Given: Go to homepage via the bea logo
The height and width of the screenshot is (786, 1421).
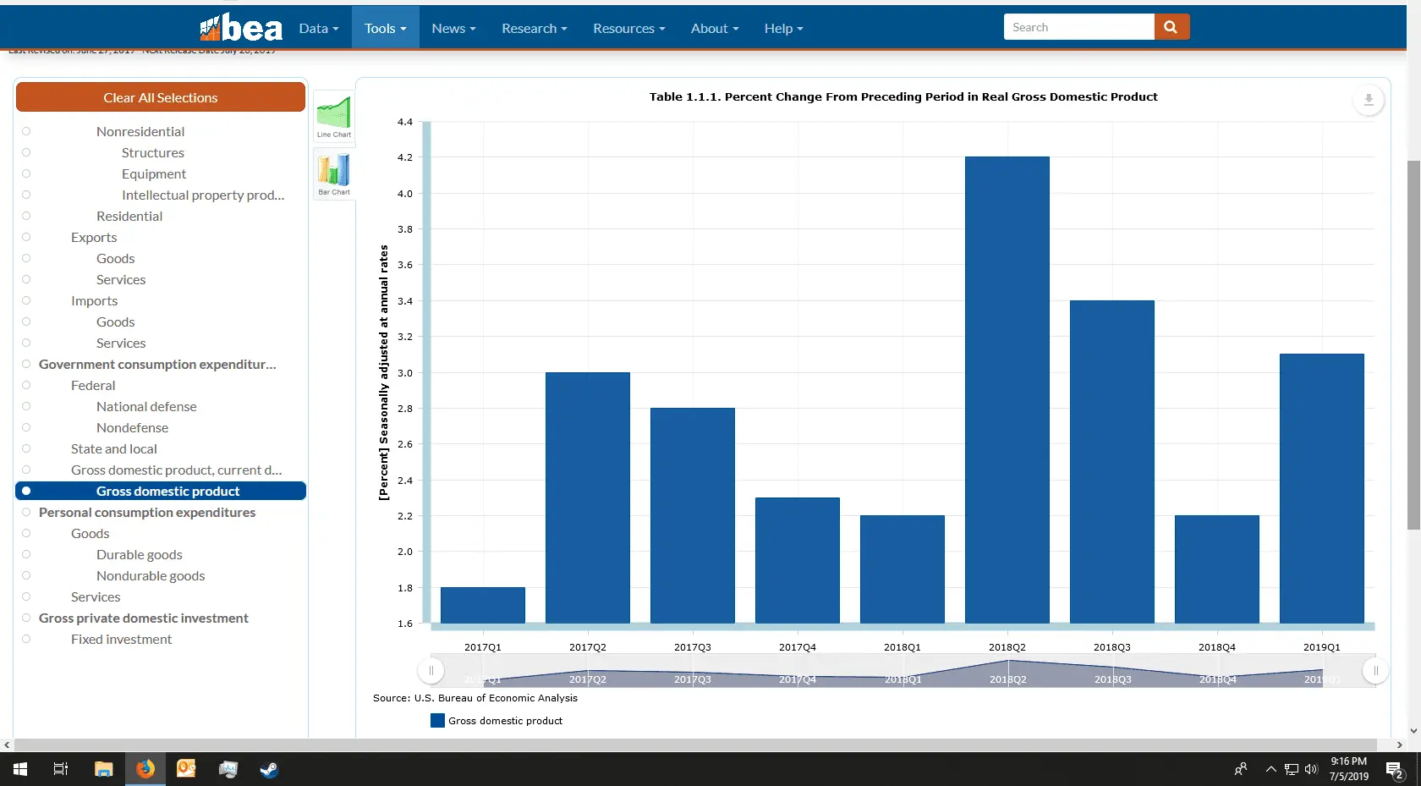Looking at the screenshot, I should [241, 28].
